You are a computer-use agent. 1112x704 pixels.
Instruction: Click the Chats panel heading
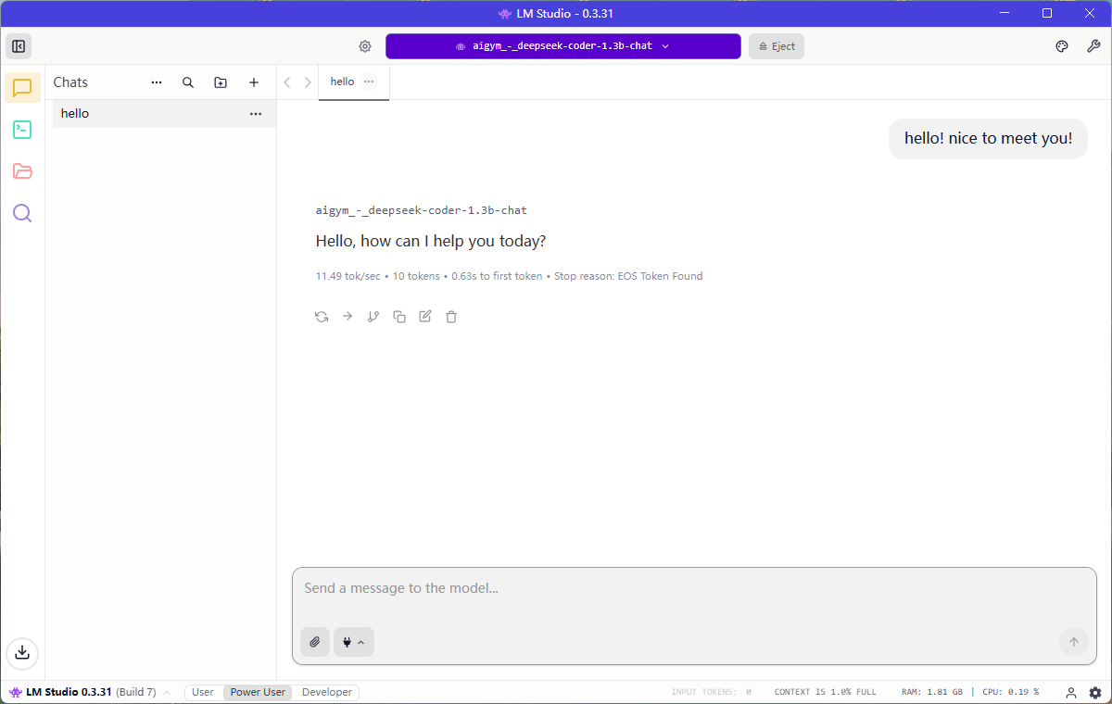pos(70,82)
